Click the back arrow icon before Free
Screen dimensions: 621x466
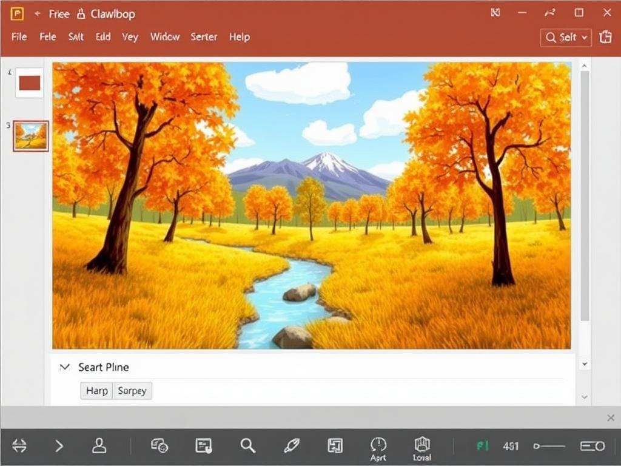tap(37, 14)
